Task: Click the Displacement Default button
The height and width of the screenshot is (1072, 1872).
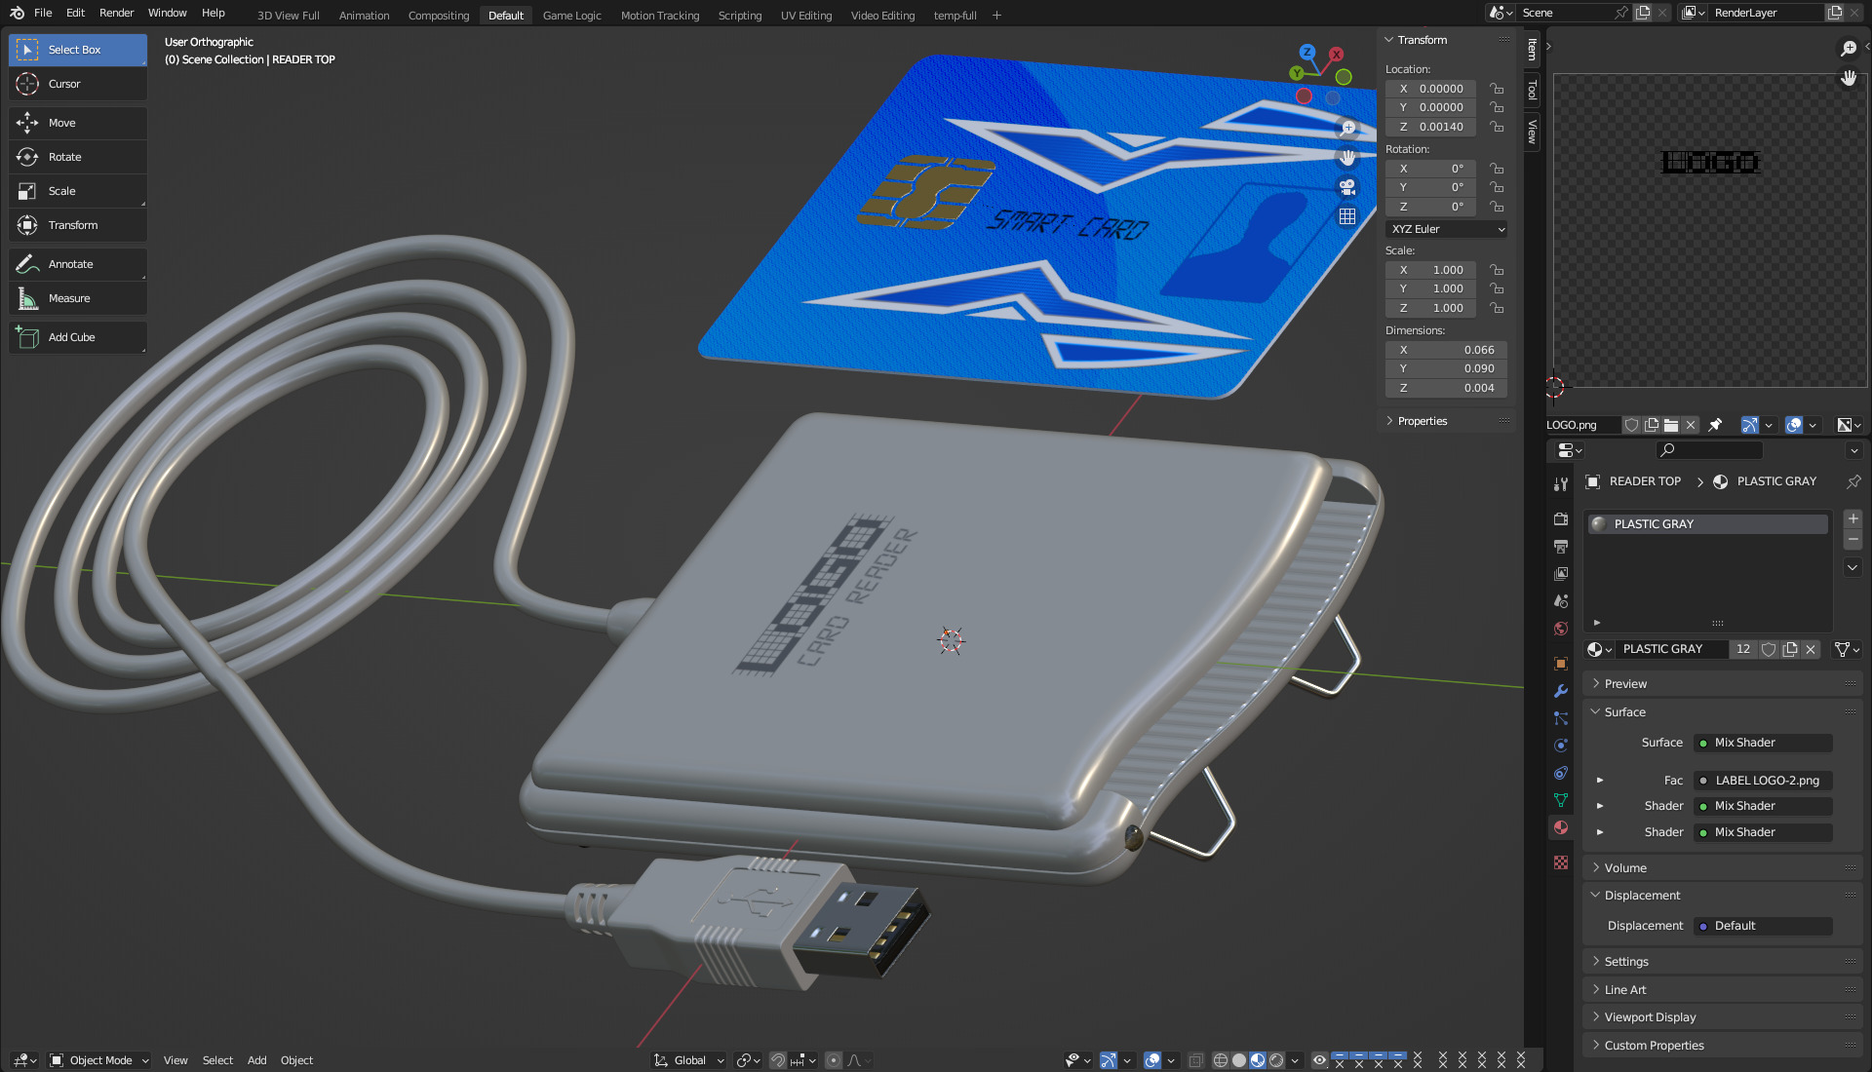Action: (x=1763, y=926)
